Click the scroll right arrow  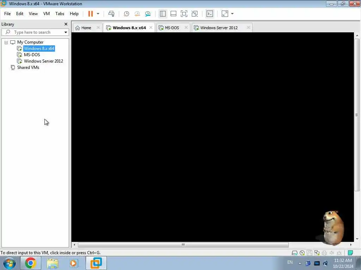click(x=351, y=245)
